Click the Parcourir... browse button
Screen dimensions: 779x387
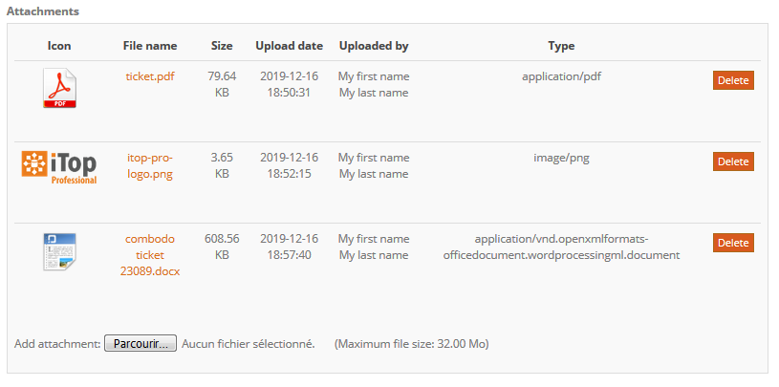(x=140, y=344)
